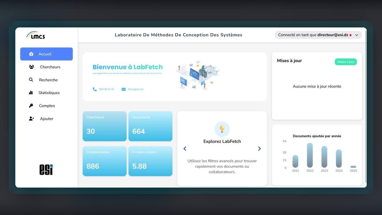The width and height of the screenshot is (382, 215).
Task: Open the H-index moyen 5.88 card
Action: point(151,161)
